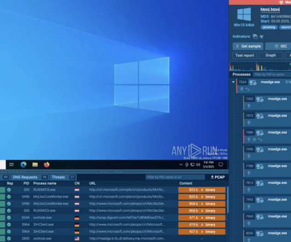Image resolution: width=291 pixels, height=242 pixels.
Task: Launch Microsoft Edge from the taskbar
Action: [x=24, y=164]
